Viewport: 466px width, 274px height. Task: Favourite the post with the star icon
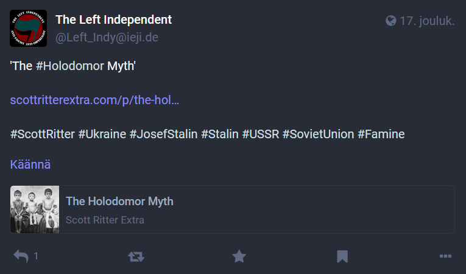tap(239, 257)
